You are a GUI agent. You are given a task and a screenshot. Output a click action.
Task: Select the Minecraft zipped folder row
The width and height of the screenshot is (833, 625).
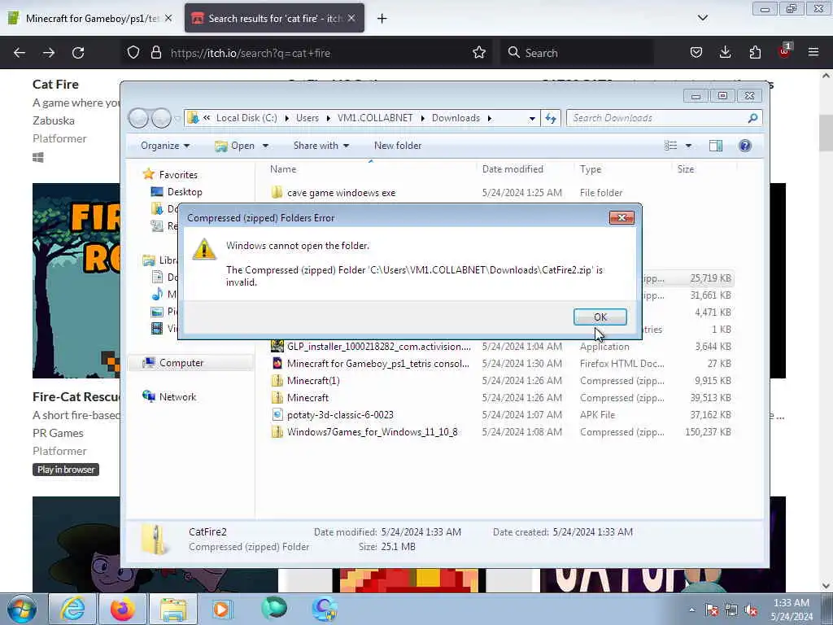pyautogui.click(x=499, y=397)
